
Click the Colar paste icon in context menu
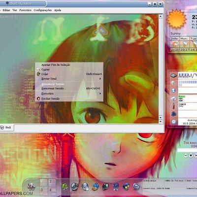coord(38,74)
